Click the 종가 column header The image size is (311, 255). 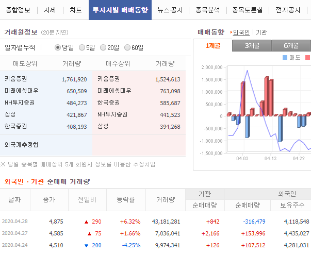click(x=49, y=200)
